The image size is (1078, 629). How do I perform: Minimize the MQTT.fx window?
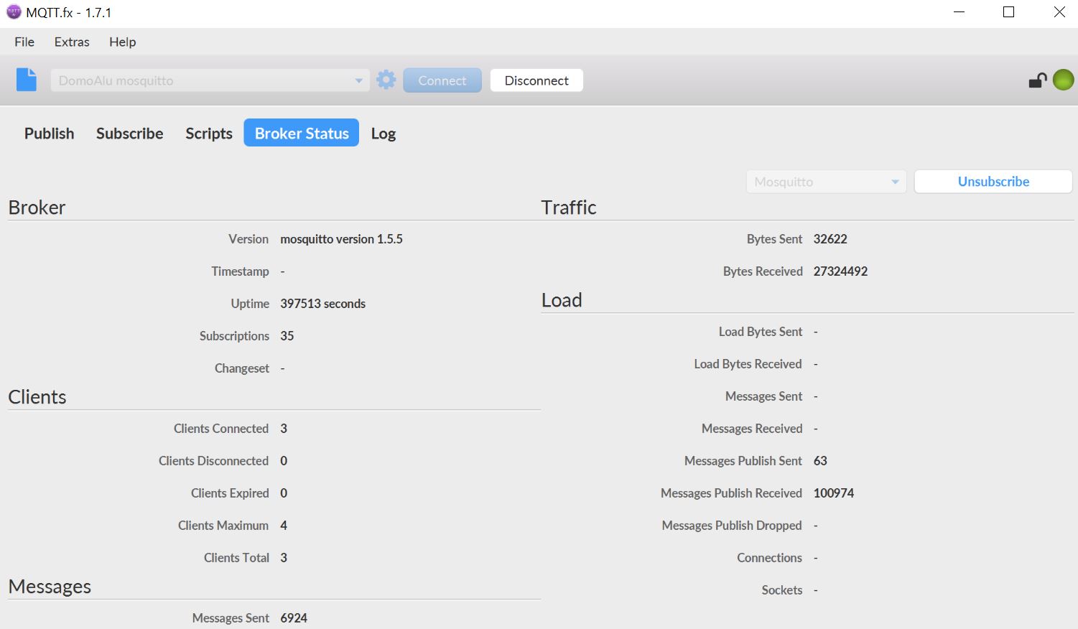pyautogui.click(x=959, y=12)
